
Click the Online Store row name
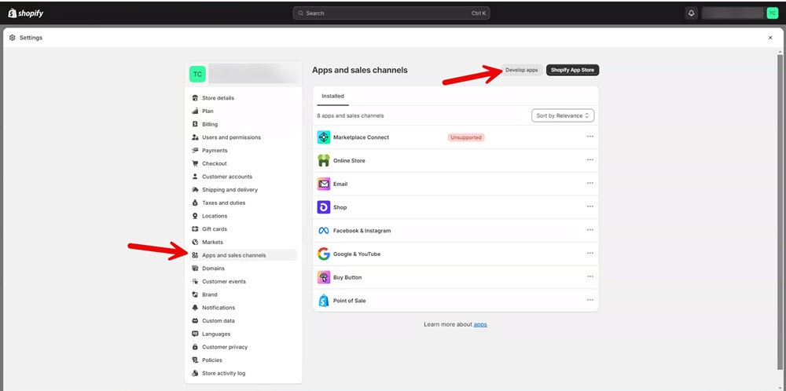pyautogui.click(x=349, y=161)
